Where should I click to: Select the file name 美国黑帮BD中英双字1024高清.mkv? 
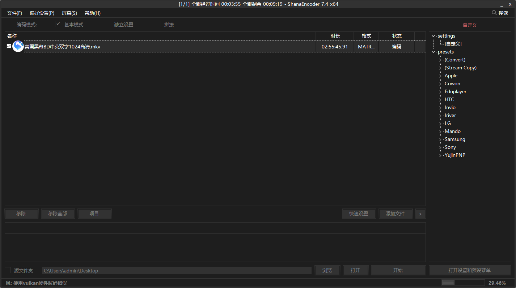click(x=62, y=47)
